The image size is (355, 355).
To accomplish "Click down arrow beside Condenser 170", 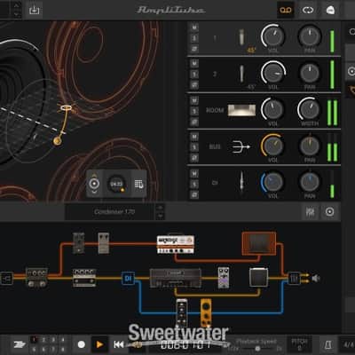I will tap(160, 216).
